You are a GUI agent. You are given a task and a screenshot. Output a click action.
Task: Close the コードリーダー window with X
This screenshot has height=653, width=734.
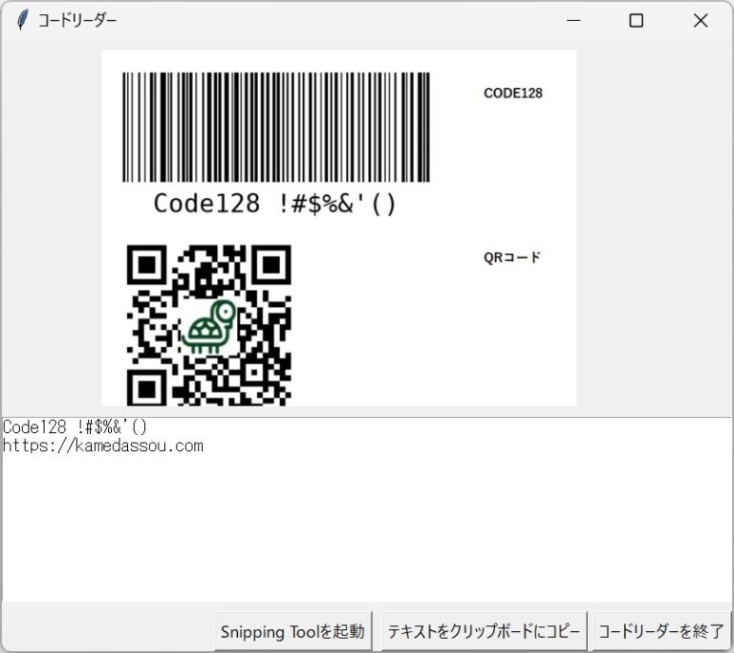point(701,20)
